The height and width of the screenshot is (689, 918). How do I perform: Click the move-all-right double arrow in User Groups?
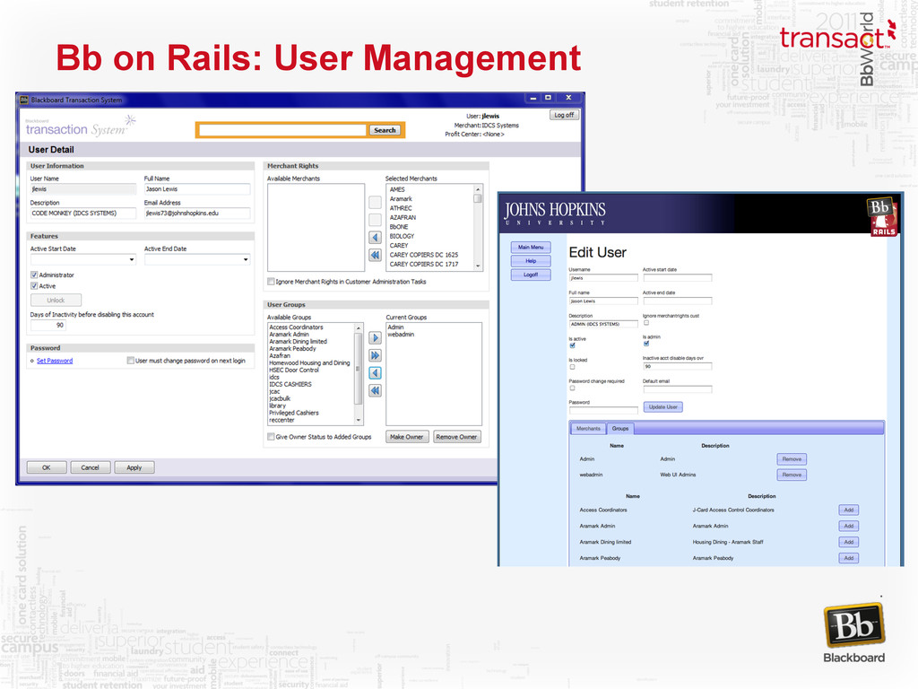[x=376, y=355]
